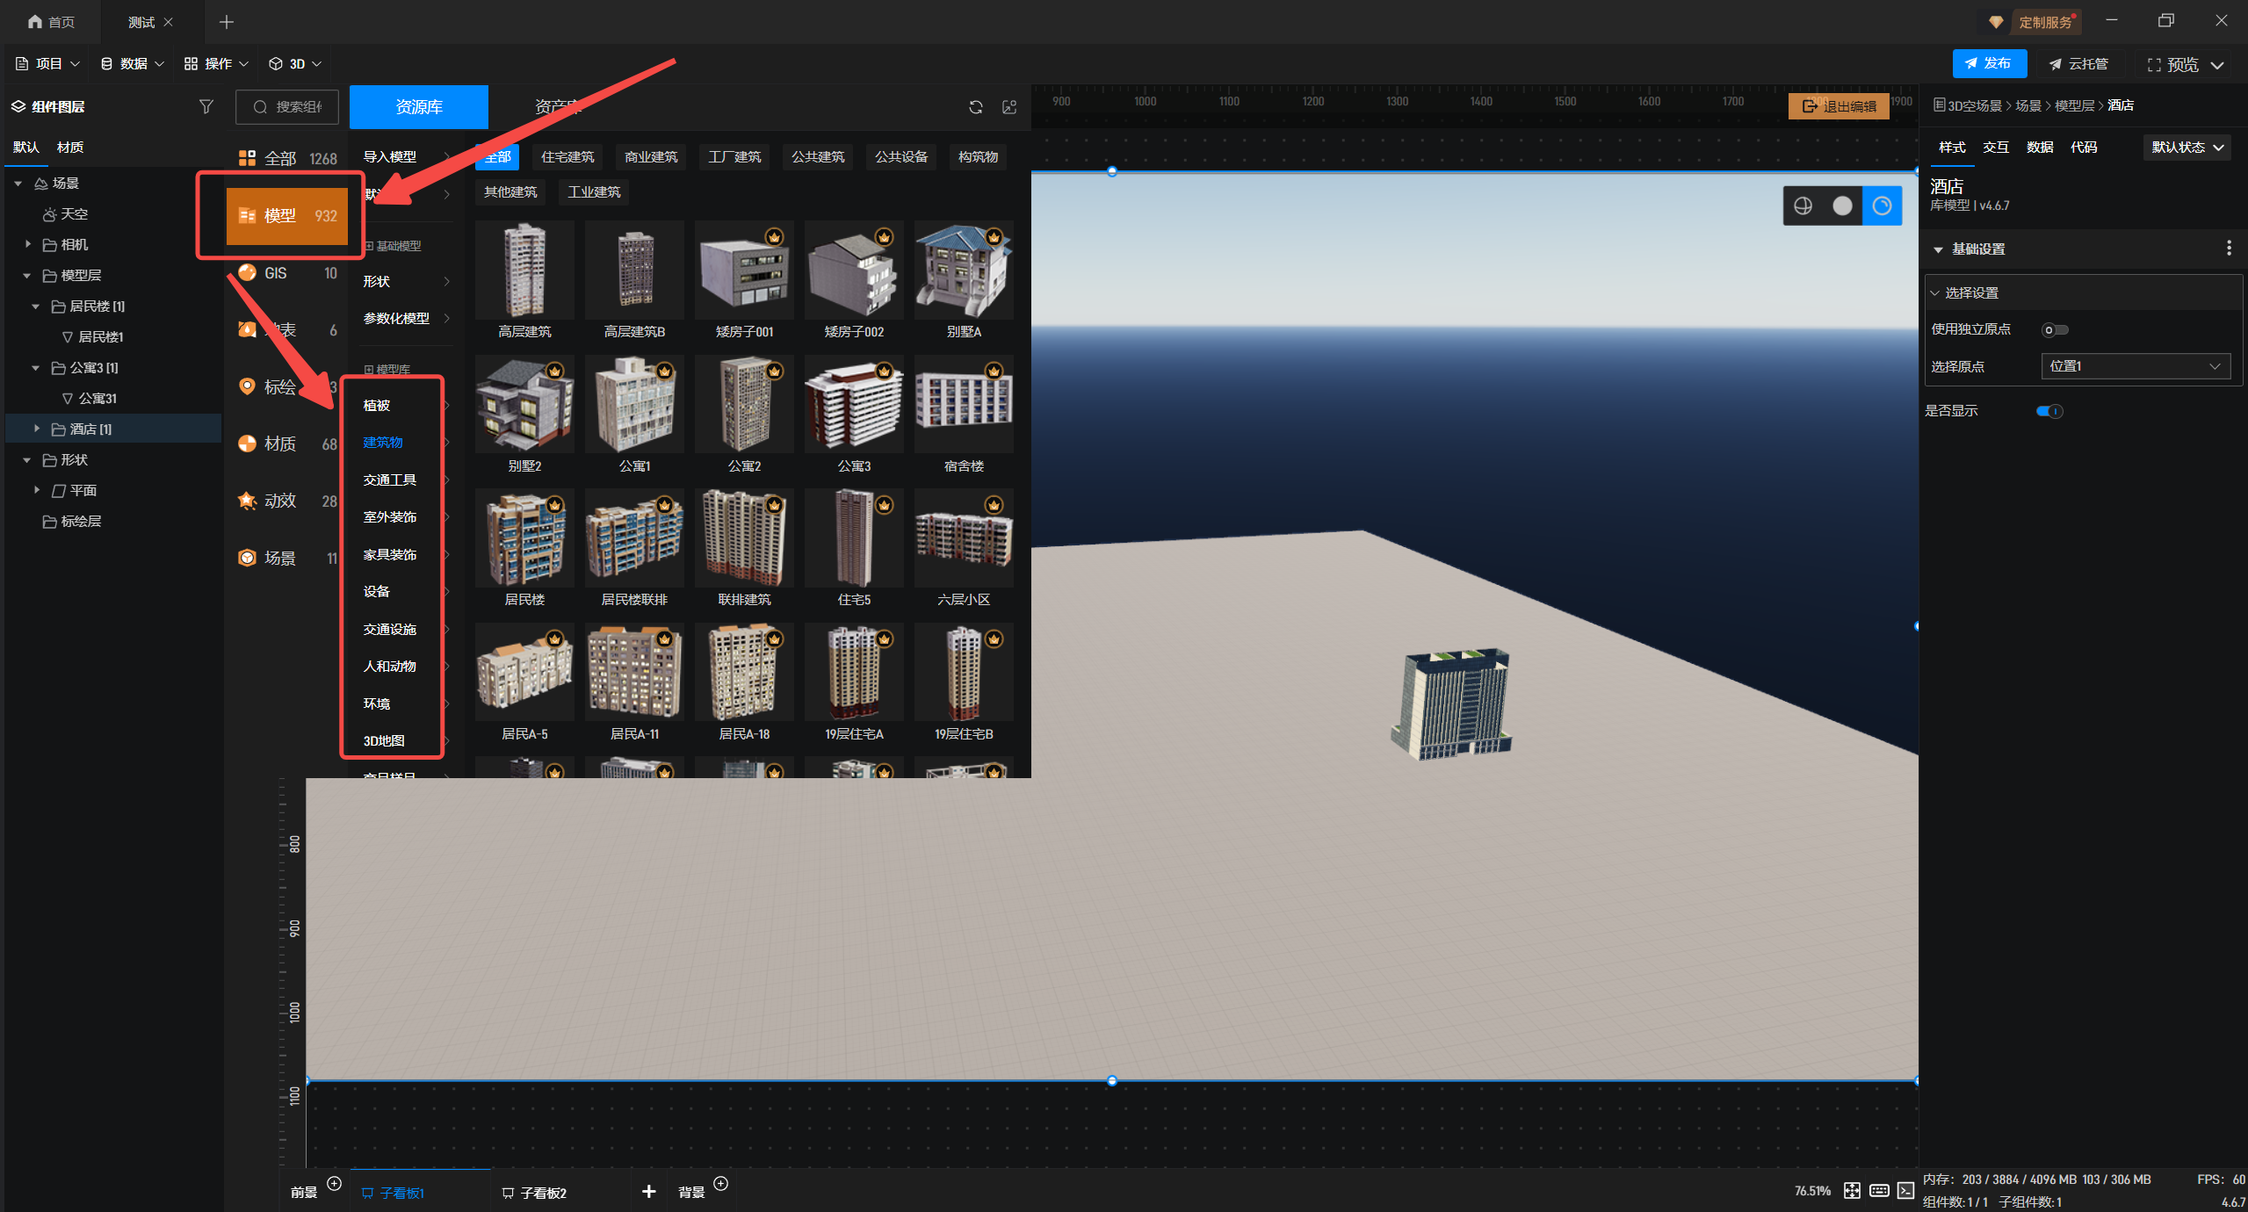
Task: Click the refresh icon in resource library
Action: (x=975, y=107)
